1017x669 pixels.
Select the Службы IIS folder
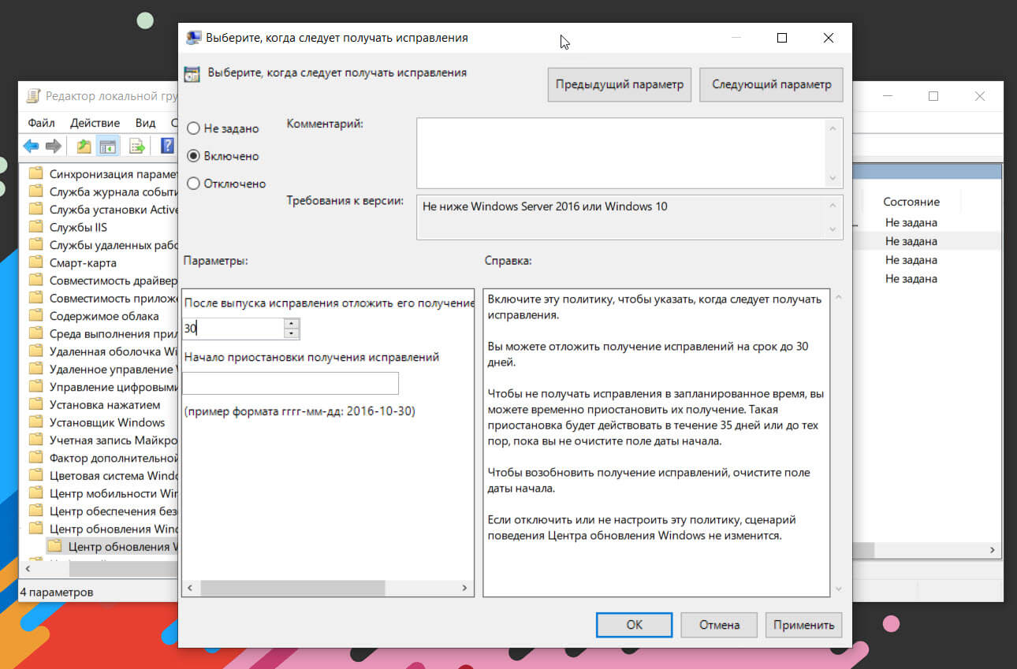pyautogui.click(x=67, y=227)
